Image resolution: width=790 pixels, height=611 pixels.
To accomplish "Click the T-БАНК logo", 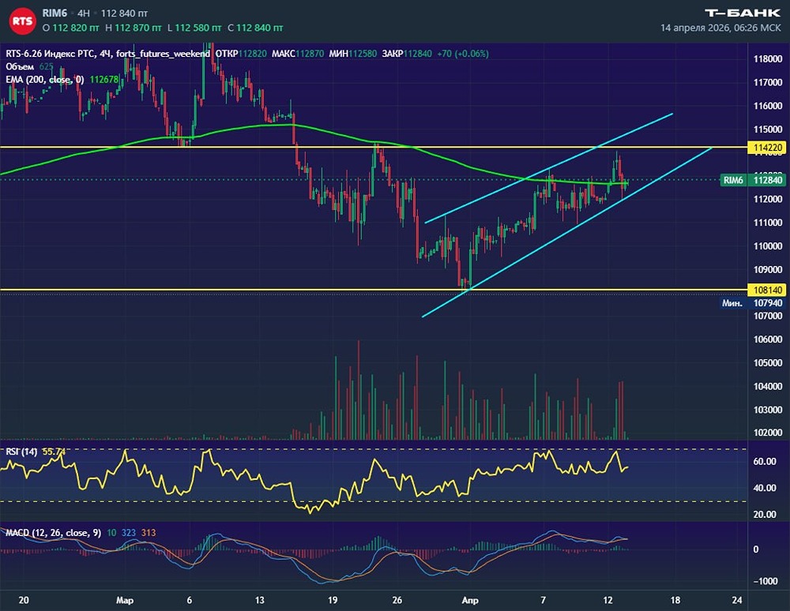I will [743, 13].
